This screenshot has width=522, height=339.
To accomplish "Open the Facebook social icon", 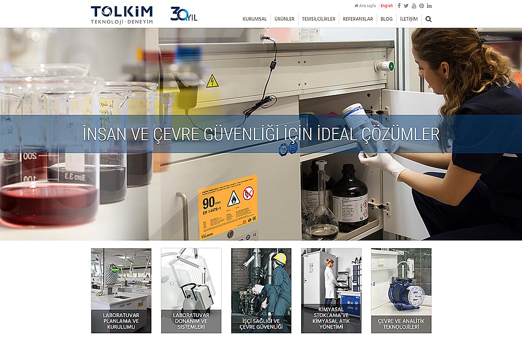I will [399, 6].
